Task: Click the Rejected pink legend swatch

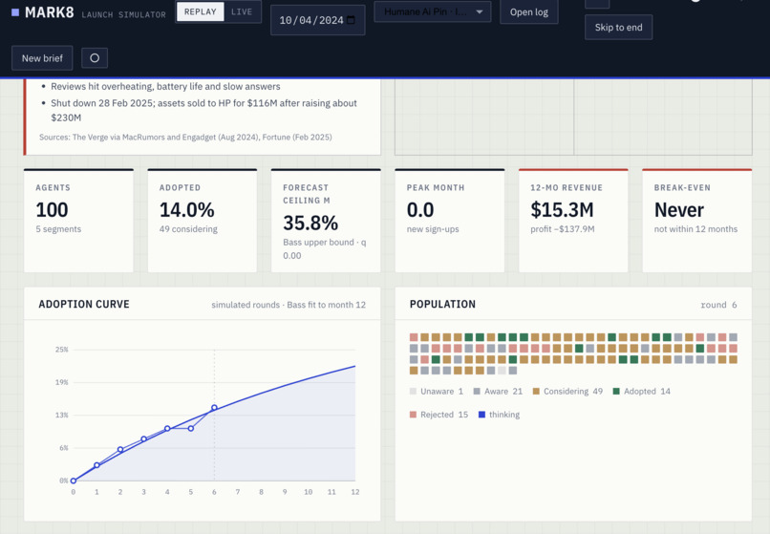Action: 413,415
